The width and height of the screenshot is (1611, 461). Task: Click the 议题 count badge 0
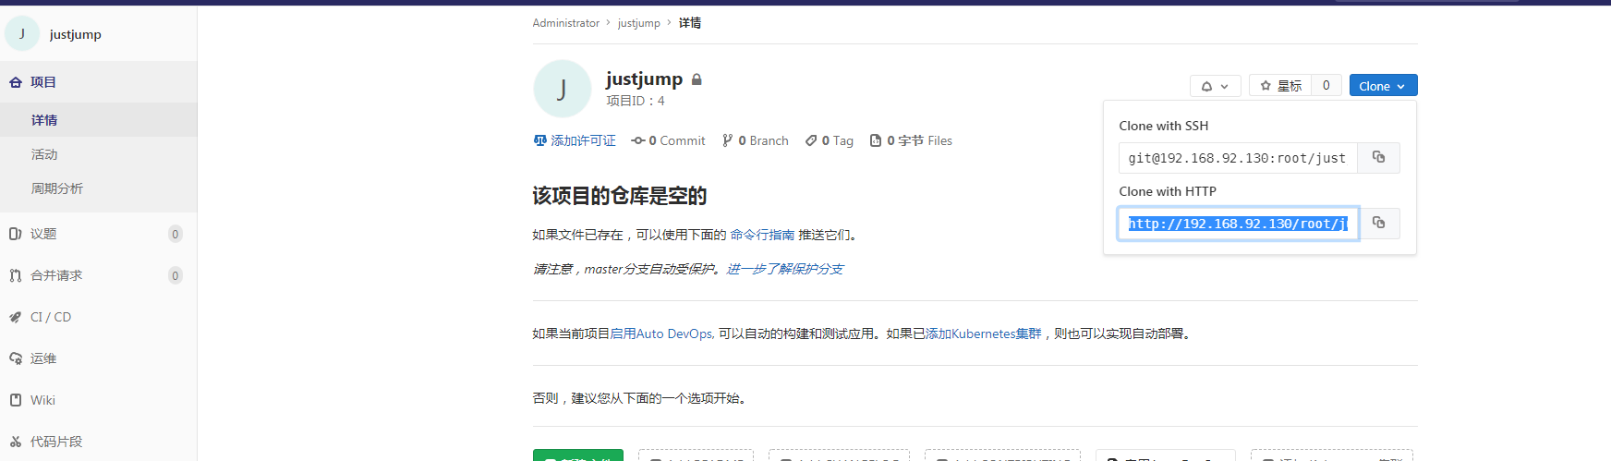(x=175, y=234)
